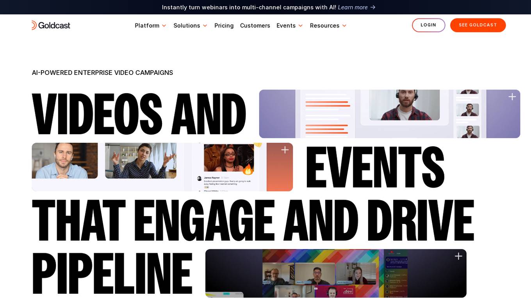Go to the Pricing page
Image resolution: width=531 pixels, height=298 pixels.
[224, 26]
